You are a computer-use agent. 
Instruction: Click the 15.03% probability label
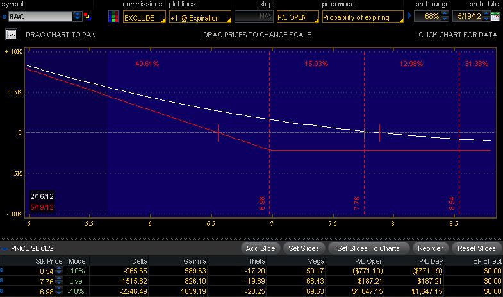pyautogui.click(x=317, y=64)
